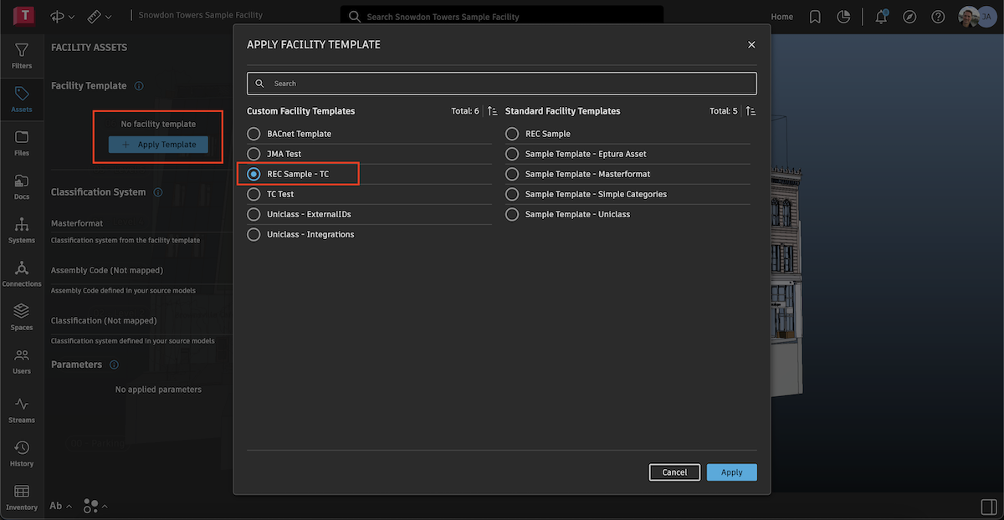Choose Sample Template - Masterformat radio button
Image resolution: width=1004 pixels, height=520 pixels.
pyautogui.click(x=512, y=174)
